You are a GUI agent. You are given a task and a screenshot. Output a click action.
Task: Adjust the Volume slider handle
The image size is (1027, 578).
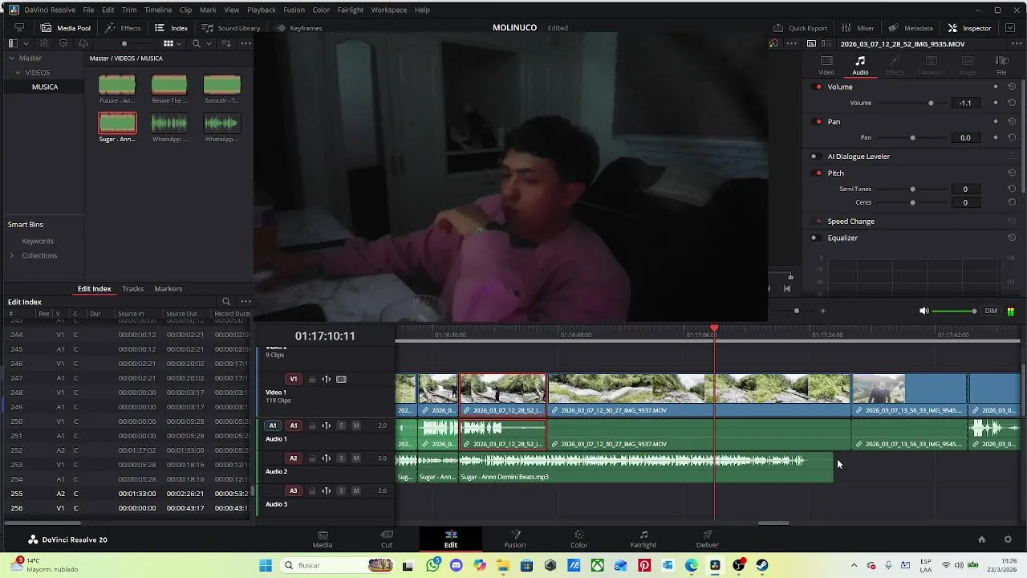pyautogui.click(x=931, y=103)
